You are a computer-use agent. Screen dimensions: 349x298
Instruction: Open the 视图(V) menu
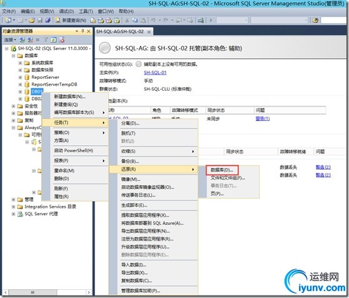coord(47,11)
